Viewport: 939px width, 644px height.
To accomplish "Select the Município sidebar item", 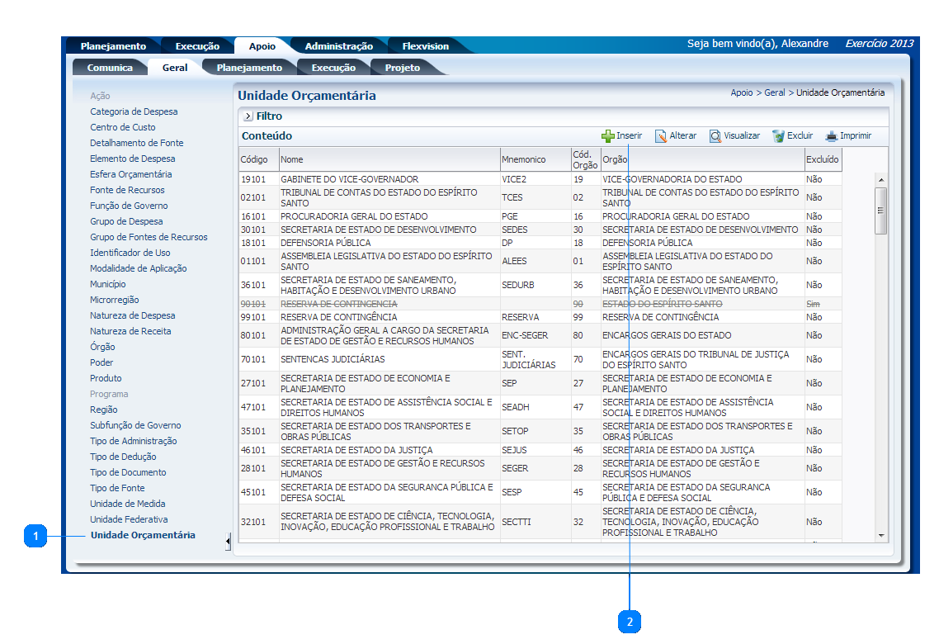I will [x=108, y=284].
